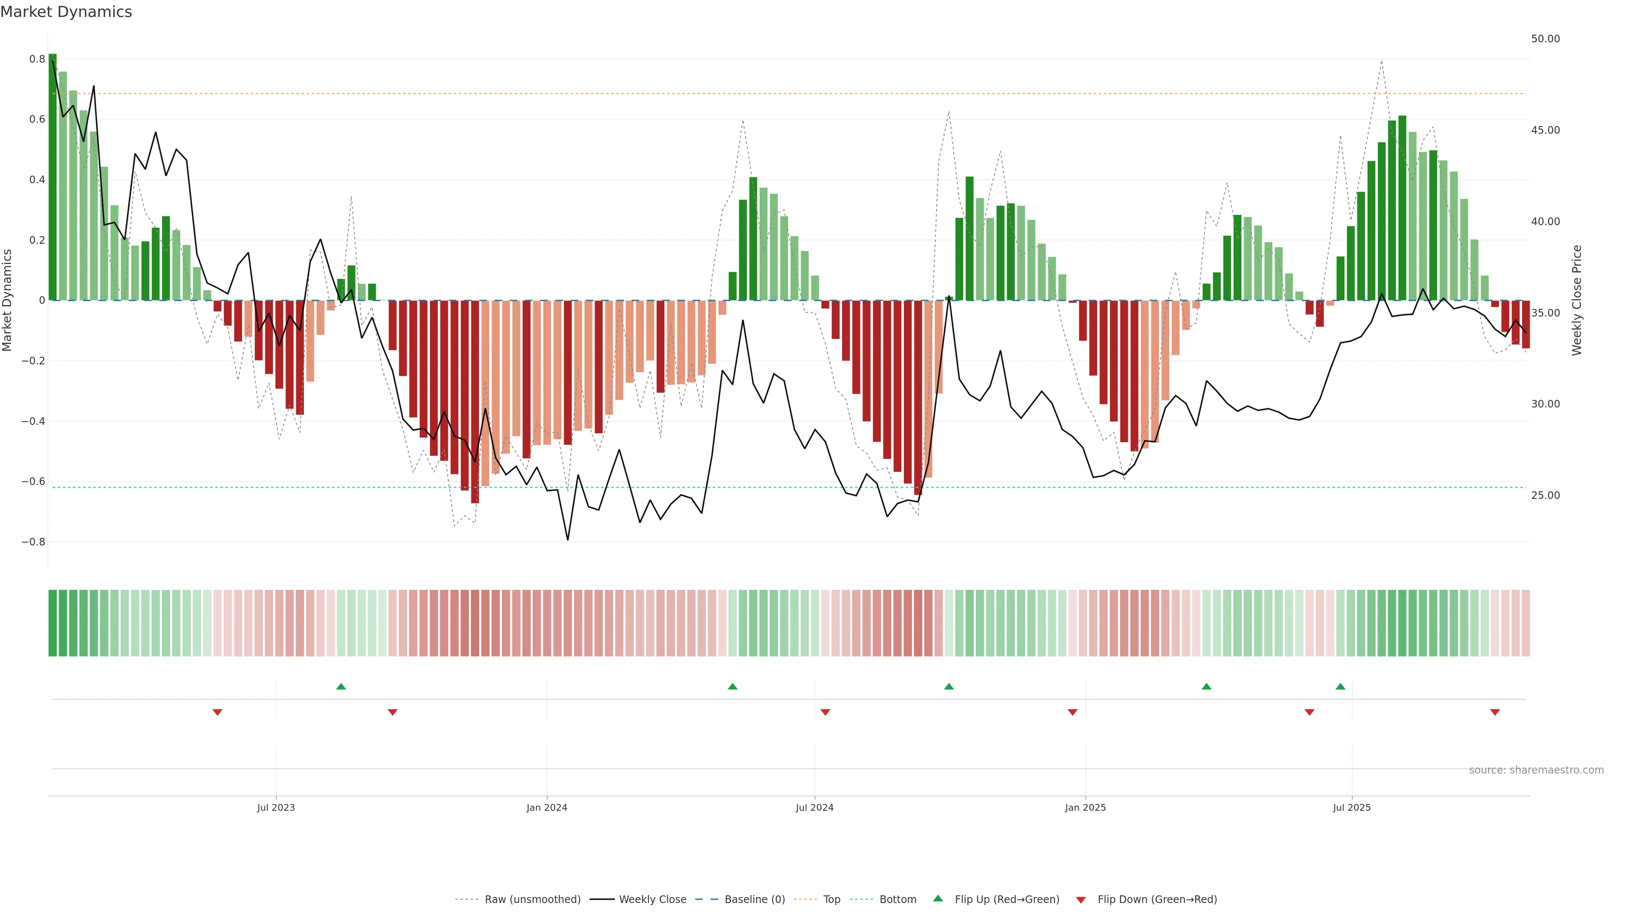Image resolution: width=1625 pixels, height=914 pixels.
Task: Click the red flip-down marker just after Jul 2024
Action: pos(825,712)
